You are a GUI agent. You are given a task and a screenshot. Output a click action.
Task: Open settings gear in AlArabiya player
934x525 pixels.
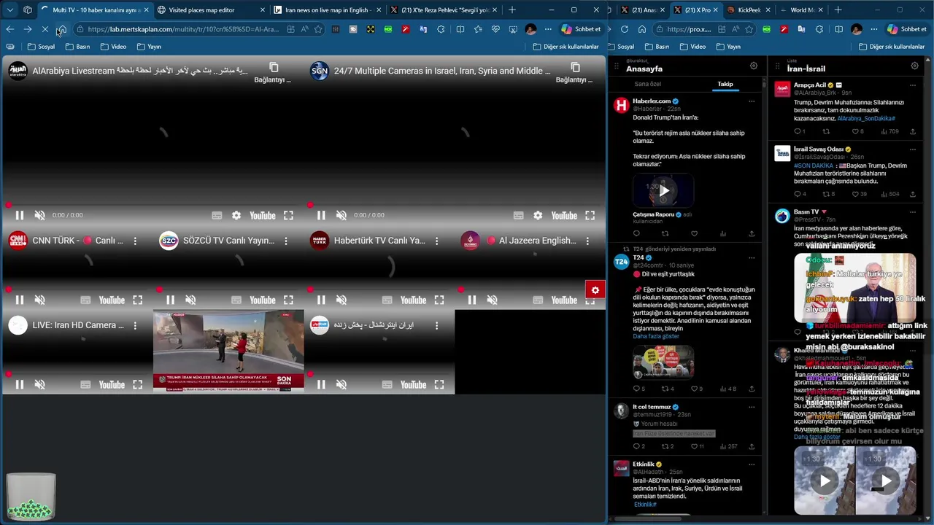(236, 215)
